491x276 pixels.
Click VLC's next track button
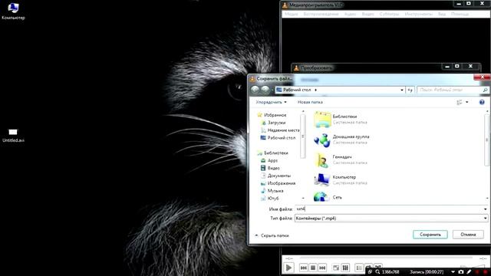click(322, 268)
